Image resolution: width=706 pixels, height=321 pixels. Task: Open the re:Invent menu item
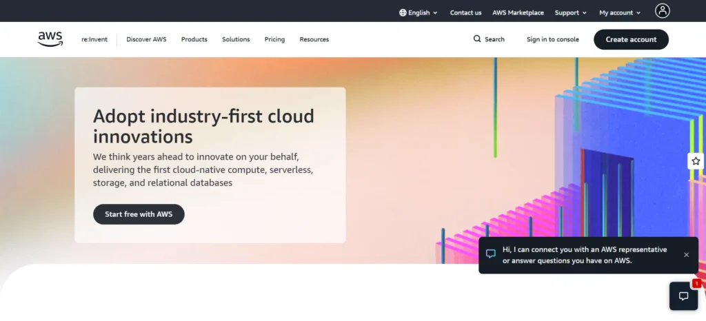pos(94,39)
